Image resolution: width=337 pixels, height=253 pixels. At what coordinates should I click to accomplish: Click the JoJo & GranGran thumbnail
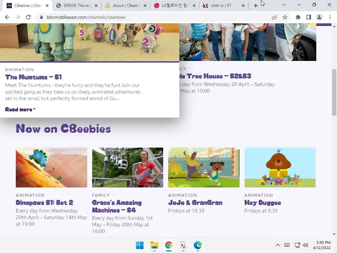[204, 167]
